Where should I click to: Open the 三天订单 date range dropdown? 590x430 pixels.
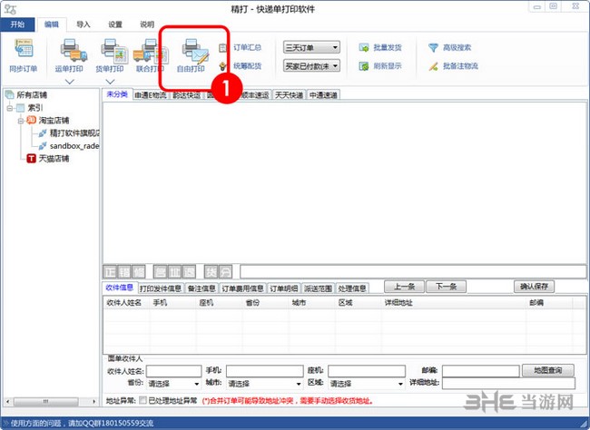[311, 47]
